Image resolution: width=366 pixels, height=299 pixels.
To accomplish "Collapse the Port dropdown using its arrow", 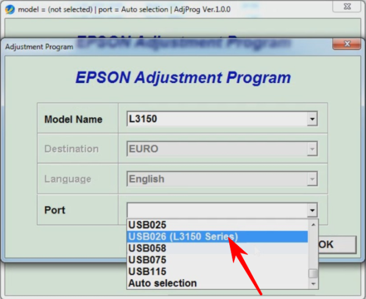I will [312, 211].
